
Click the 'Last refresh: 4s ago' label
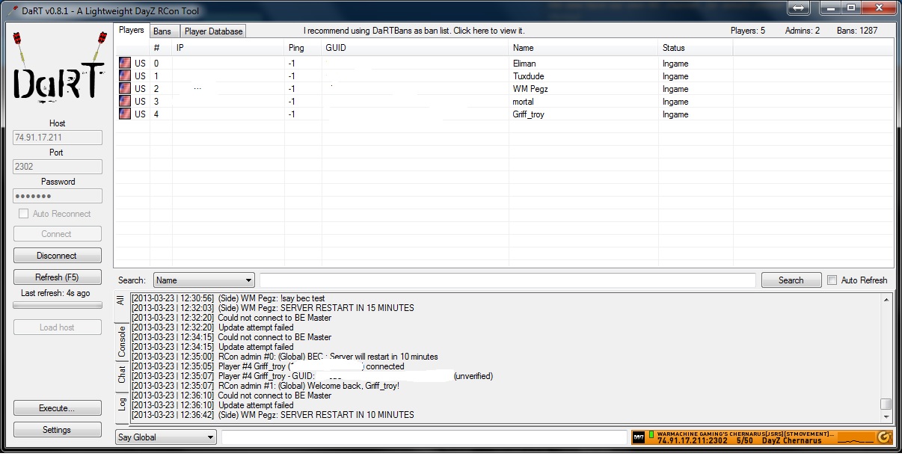click(55, 293)
